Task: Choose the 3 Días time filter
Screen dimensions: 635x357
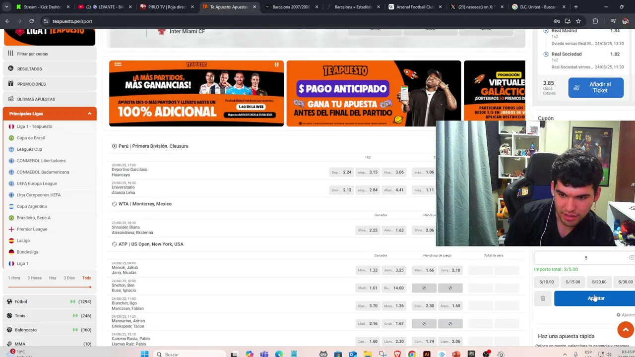Action: click(69, 278)
